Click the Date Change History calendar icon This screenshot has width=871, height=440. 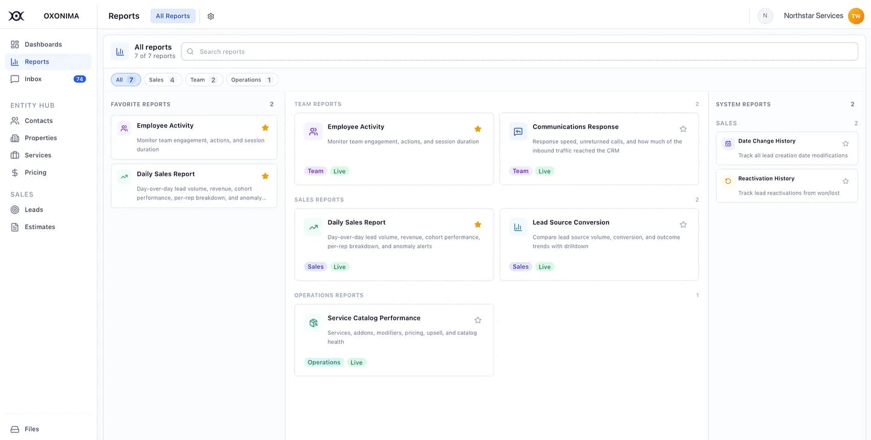click(x=728, y=144)
